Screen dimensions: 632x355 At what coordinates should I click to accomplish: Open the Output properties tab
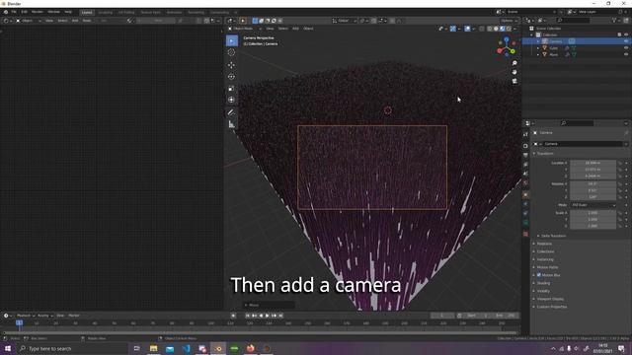click(x=525, y=155)
